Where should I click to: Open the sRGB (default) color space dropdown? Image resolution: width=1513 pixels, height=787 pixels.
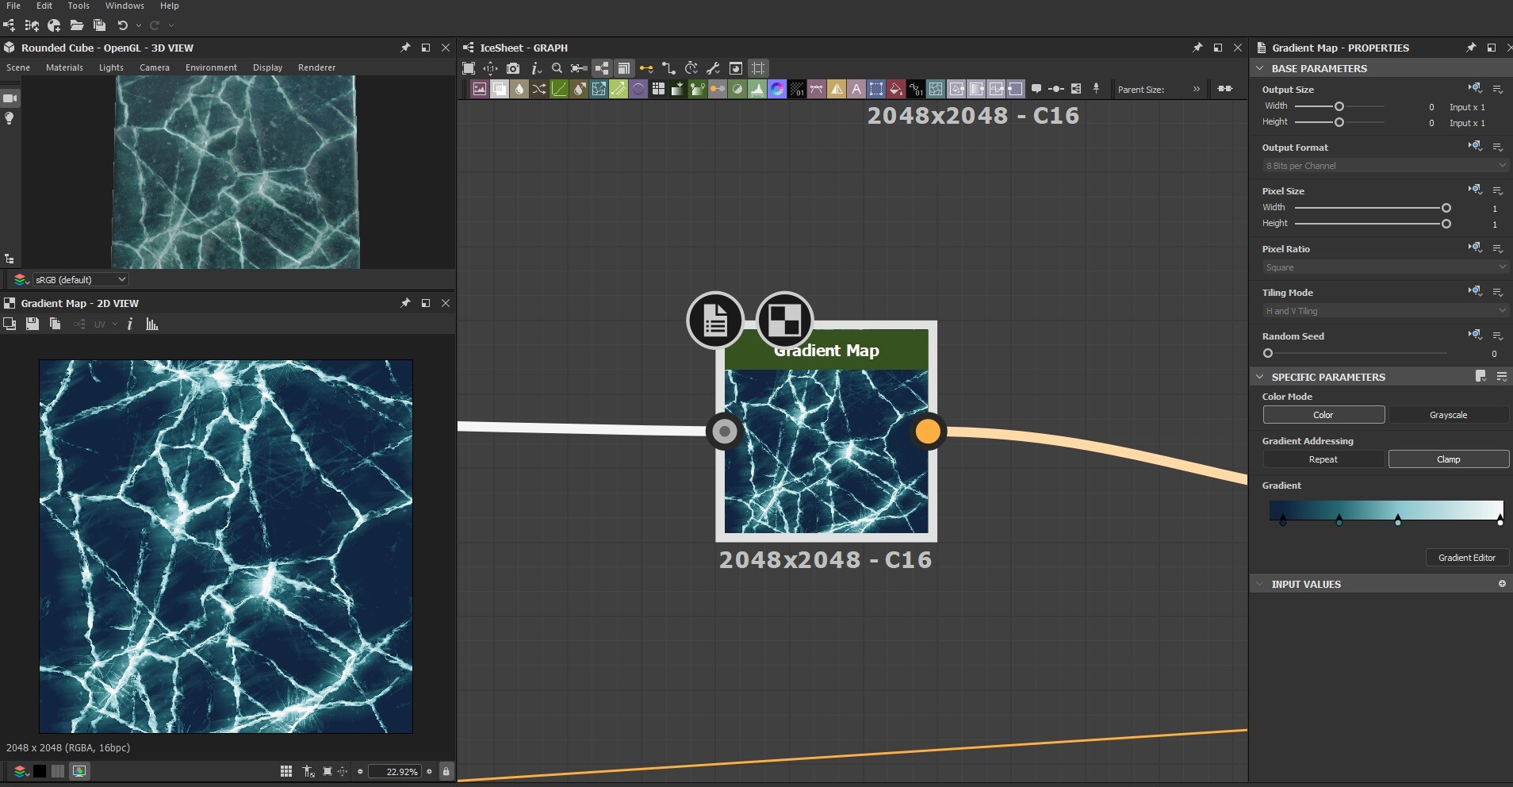(79, 279)
